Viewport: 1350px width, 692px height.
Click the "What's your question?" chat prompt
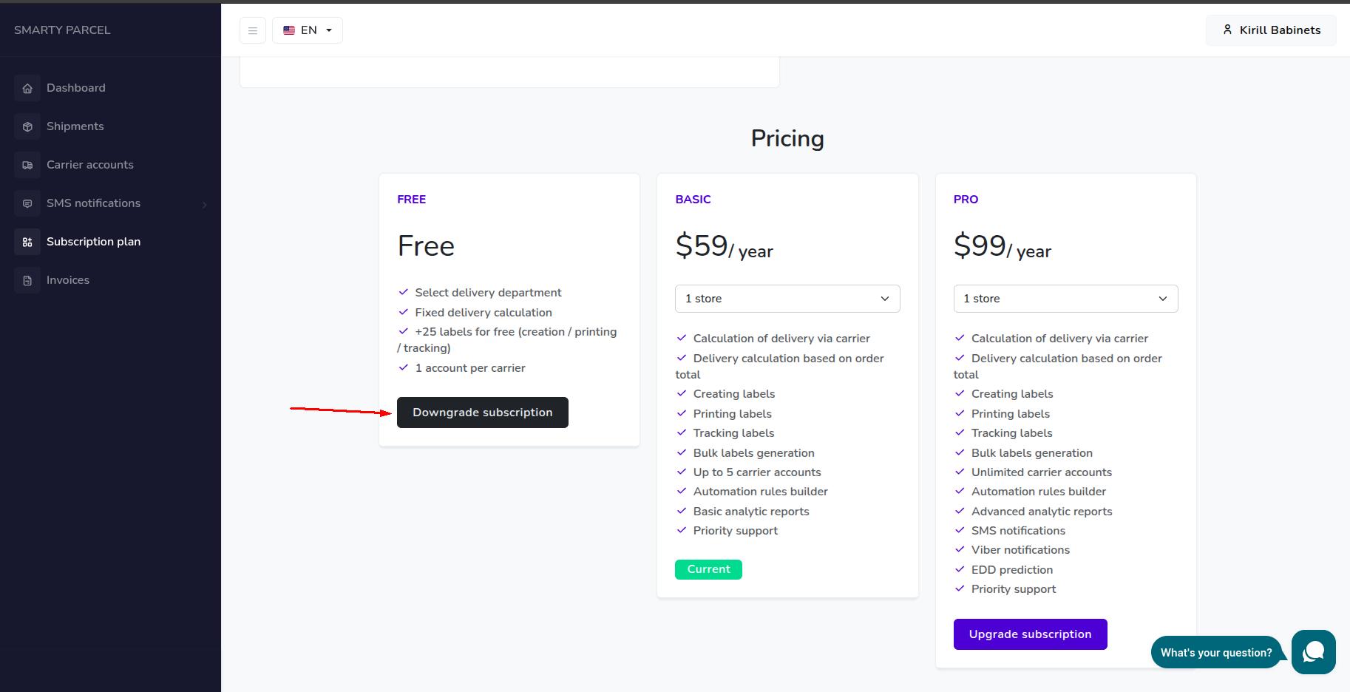[1215, 653]
